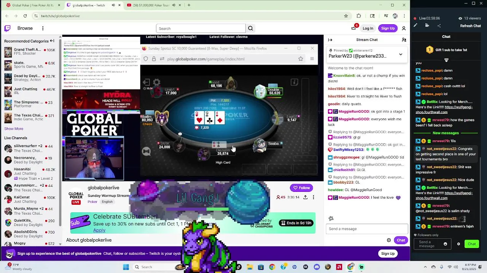
Task: Open Chrome three-dot menu
Action: pyautogui.click(x=404, y=16)
